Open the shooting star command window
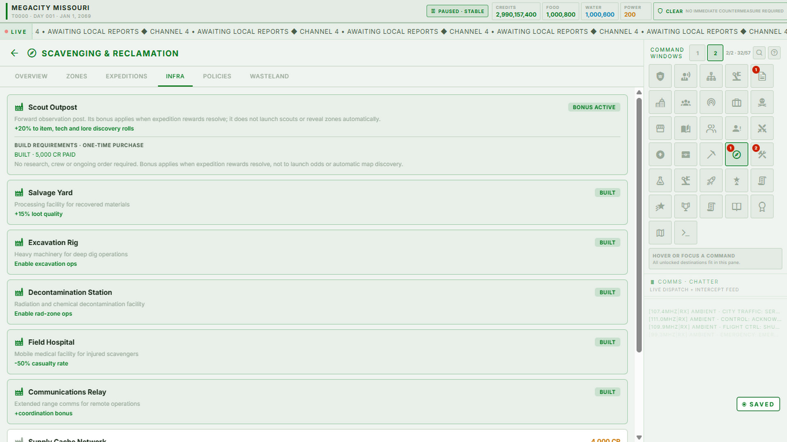This screenshot has width=787, height=442. (x=660, y=207)
